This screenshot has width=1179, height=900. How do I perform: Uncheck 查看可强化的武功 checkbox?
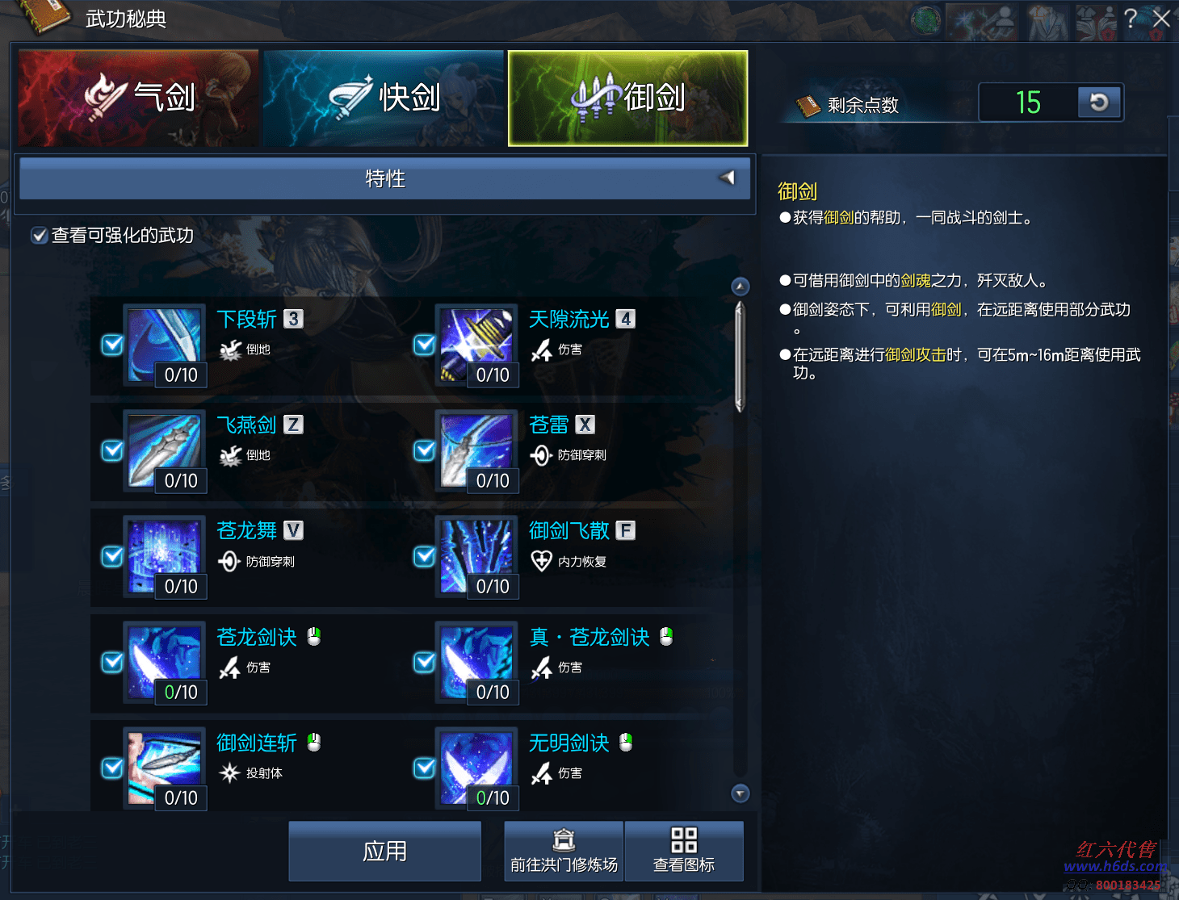(39, 236)
